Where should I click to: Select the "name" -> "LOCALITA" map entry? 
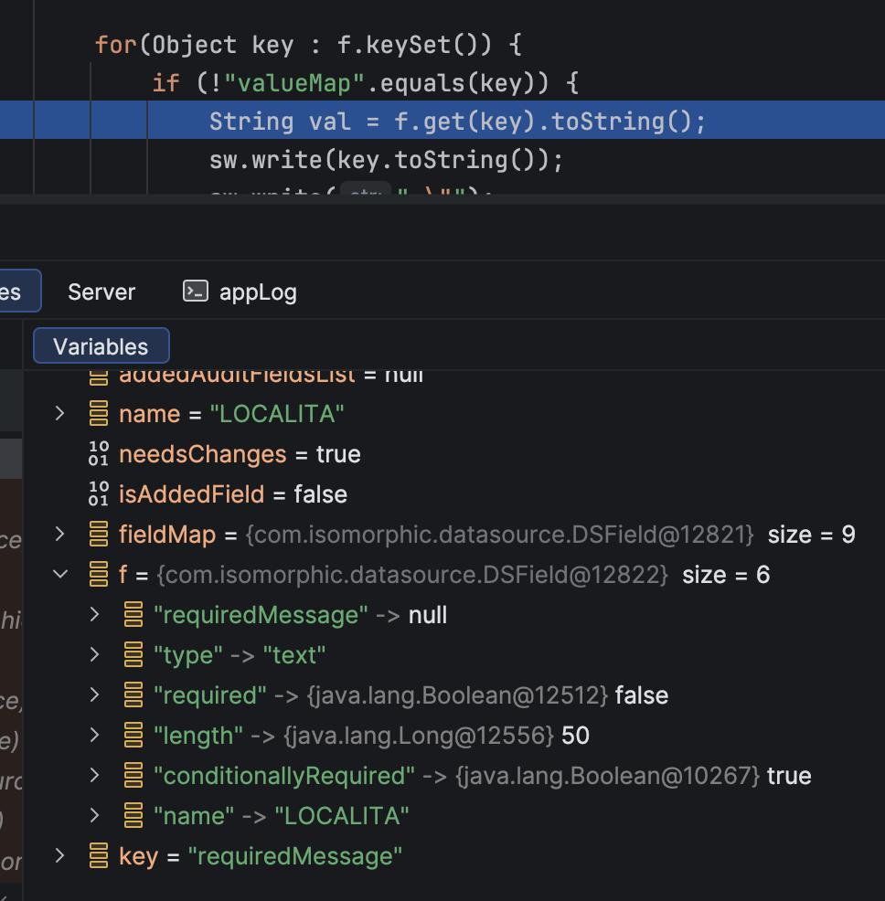coord(281,816)
